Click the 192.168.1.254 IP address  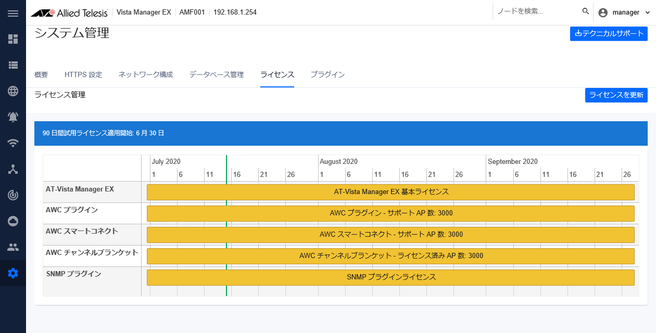click(x=235, y=12)
